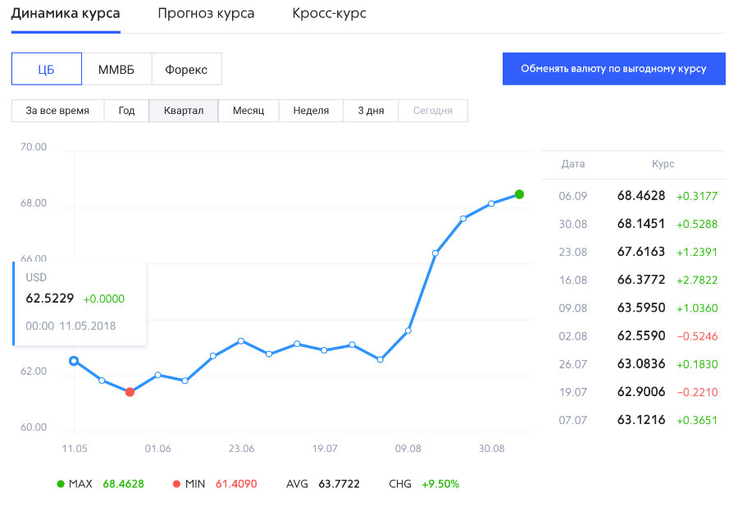Image resolution: width=738 pixels, height=511 pixels.
Task: Select the 16.08 row in rate table
Action: (x=633, y=280)
